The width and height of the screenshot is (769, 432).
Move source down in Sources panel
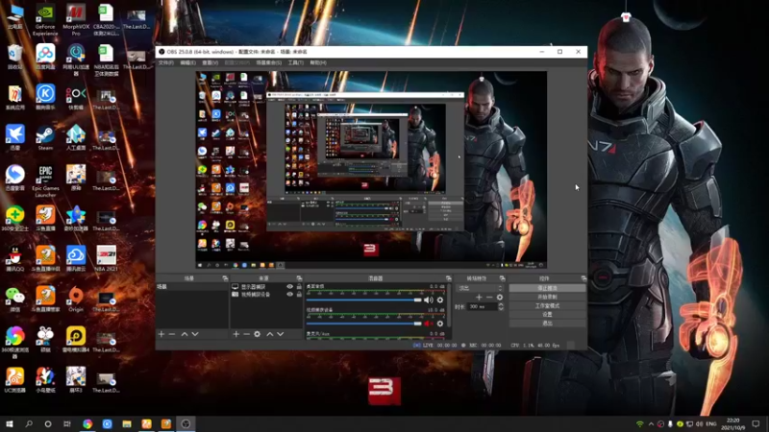click(281, 334)
